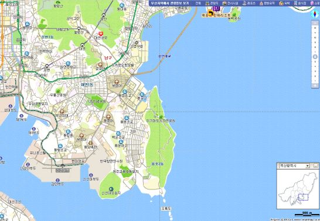Click the blue viewport rectangle in mini-map
The width and height of the screenshot is (320, 221).
[303, 197]
